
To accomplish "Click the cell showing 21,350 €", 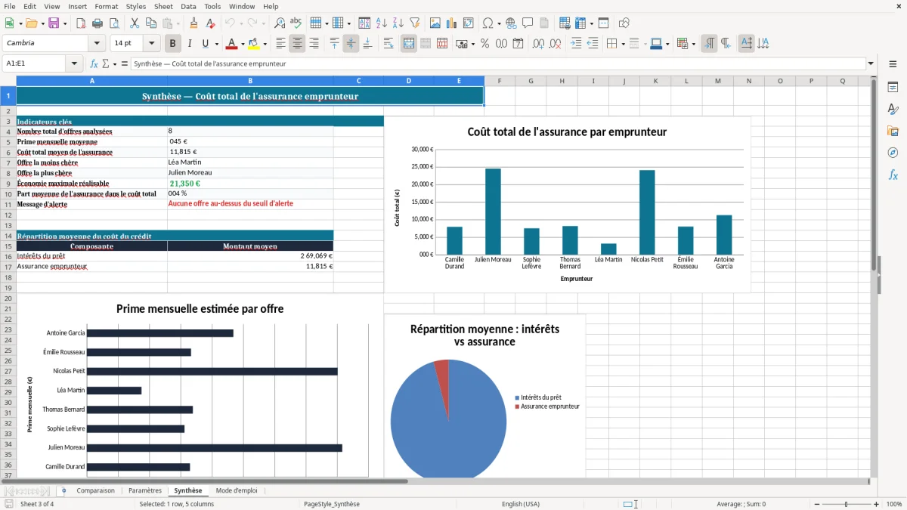I will pyautogui.click(x=250, y=184).
